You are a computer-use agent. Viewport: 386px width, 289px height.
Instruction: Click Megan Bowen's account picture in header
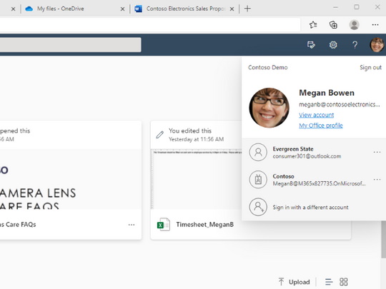[x=377, y=45]
